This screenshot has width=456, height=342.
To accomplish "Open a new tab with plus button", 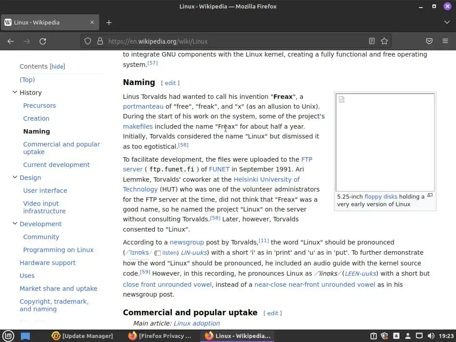I will 109,22.
